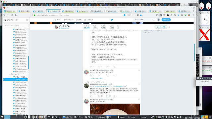Click the xlogo taskbar entry
Viewport: 212px width, 119px height.
click(x=143, y=117)
